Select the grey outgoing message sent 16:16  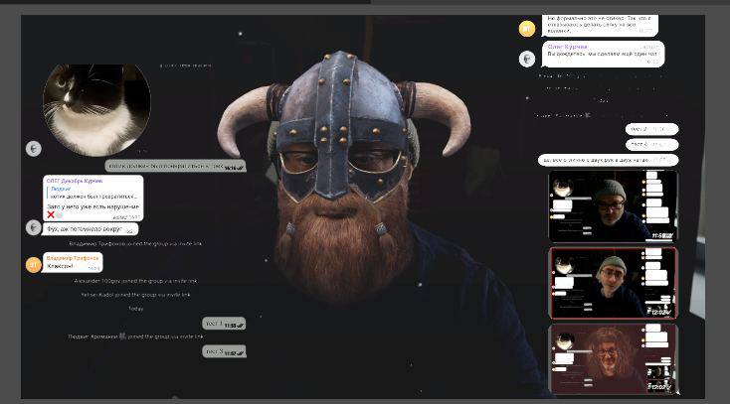tap(175, 166)
